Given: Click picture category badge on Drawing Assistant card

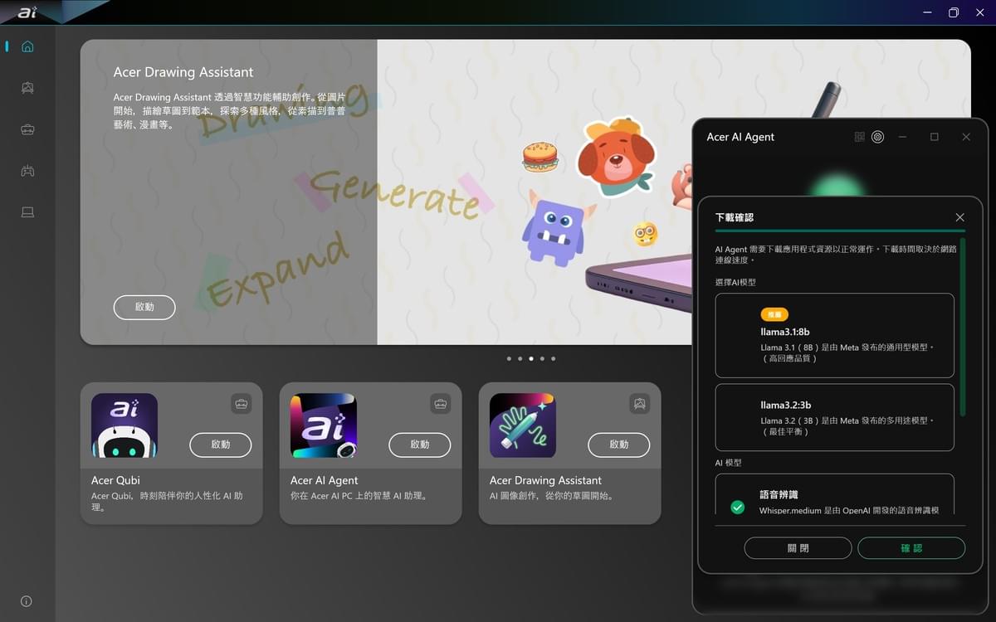Looking at the screenshot, I should 640,404.
